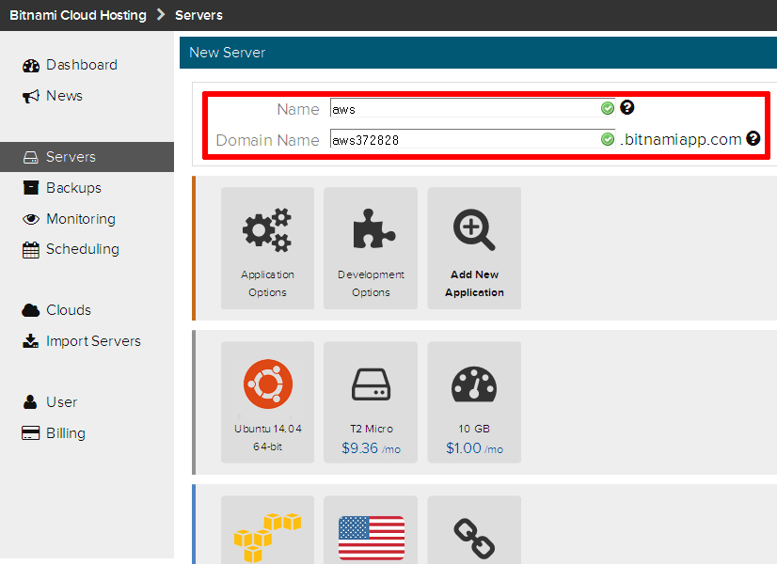777x564 pixels.
Task: Click the New Server panel header
Action: [478, 53]
